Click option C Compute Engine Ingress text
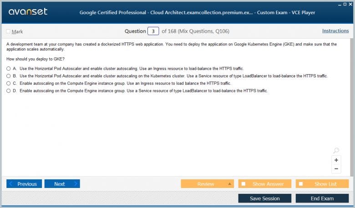The image size is (355, 208). click(x=125, y=83)
